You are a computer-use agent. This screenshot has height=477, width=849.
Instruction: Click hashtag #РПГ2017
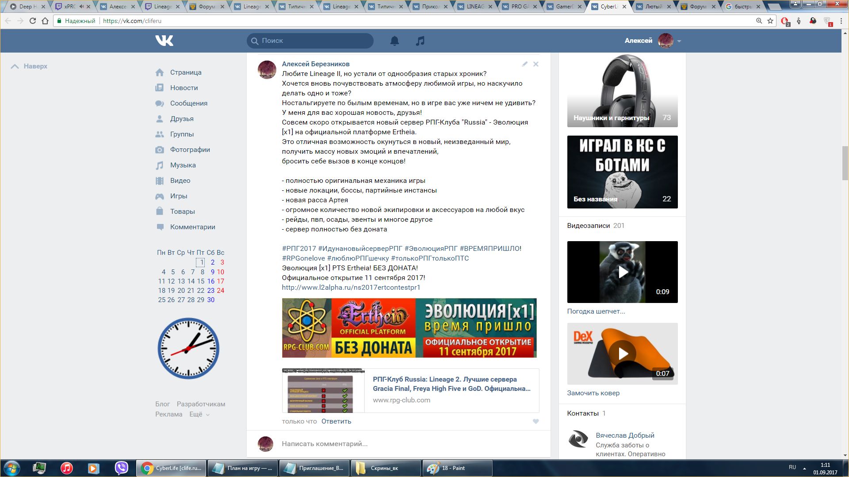299,249
